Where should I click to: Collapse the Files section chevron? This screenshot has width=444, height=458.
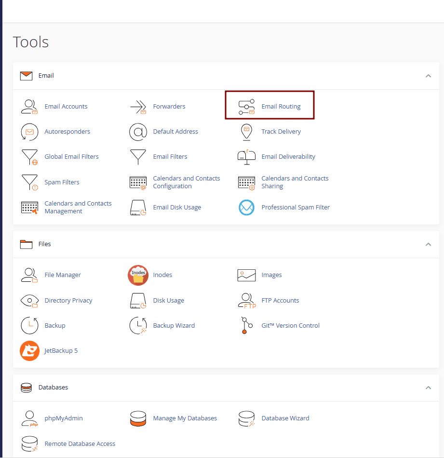pyautogui.click(x=428, y=244)
